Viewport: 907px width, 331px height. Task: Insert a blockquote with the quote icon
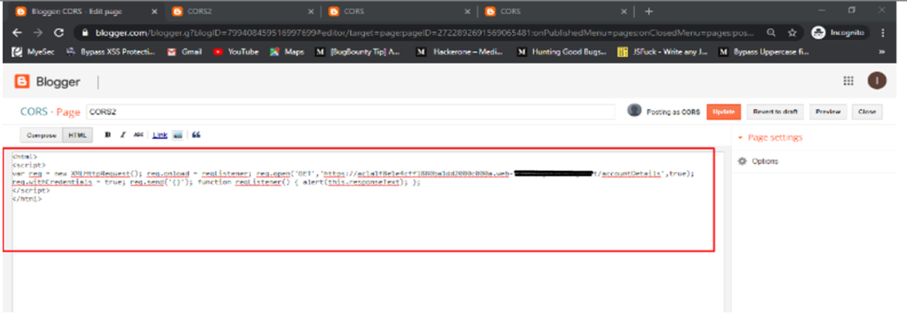196,135
